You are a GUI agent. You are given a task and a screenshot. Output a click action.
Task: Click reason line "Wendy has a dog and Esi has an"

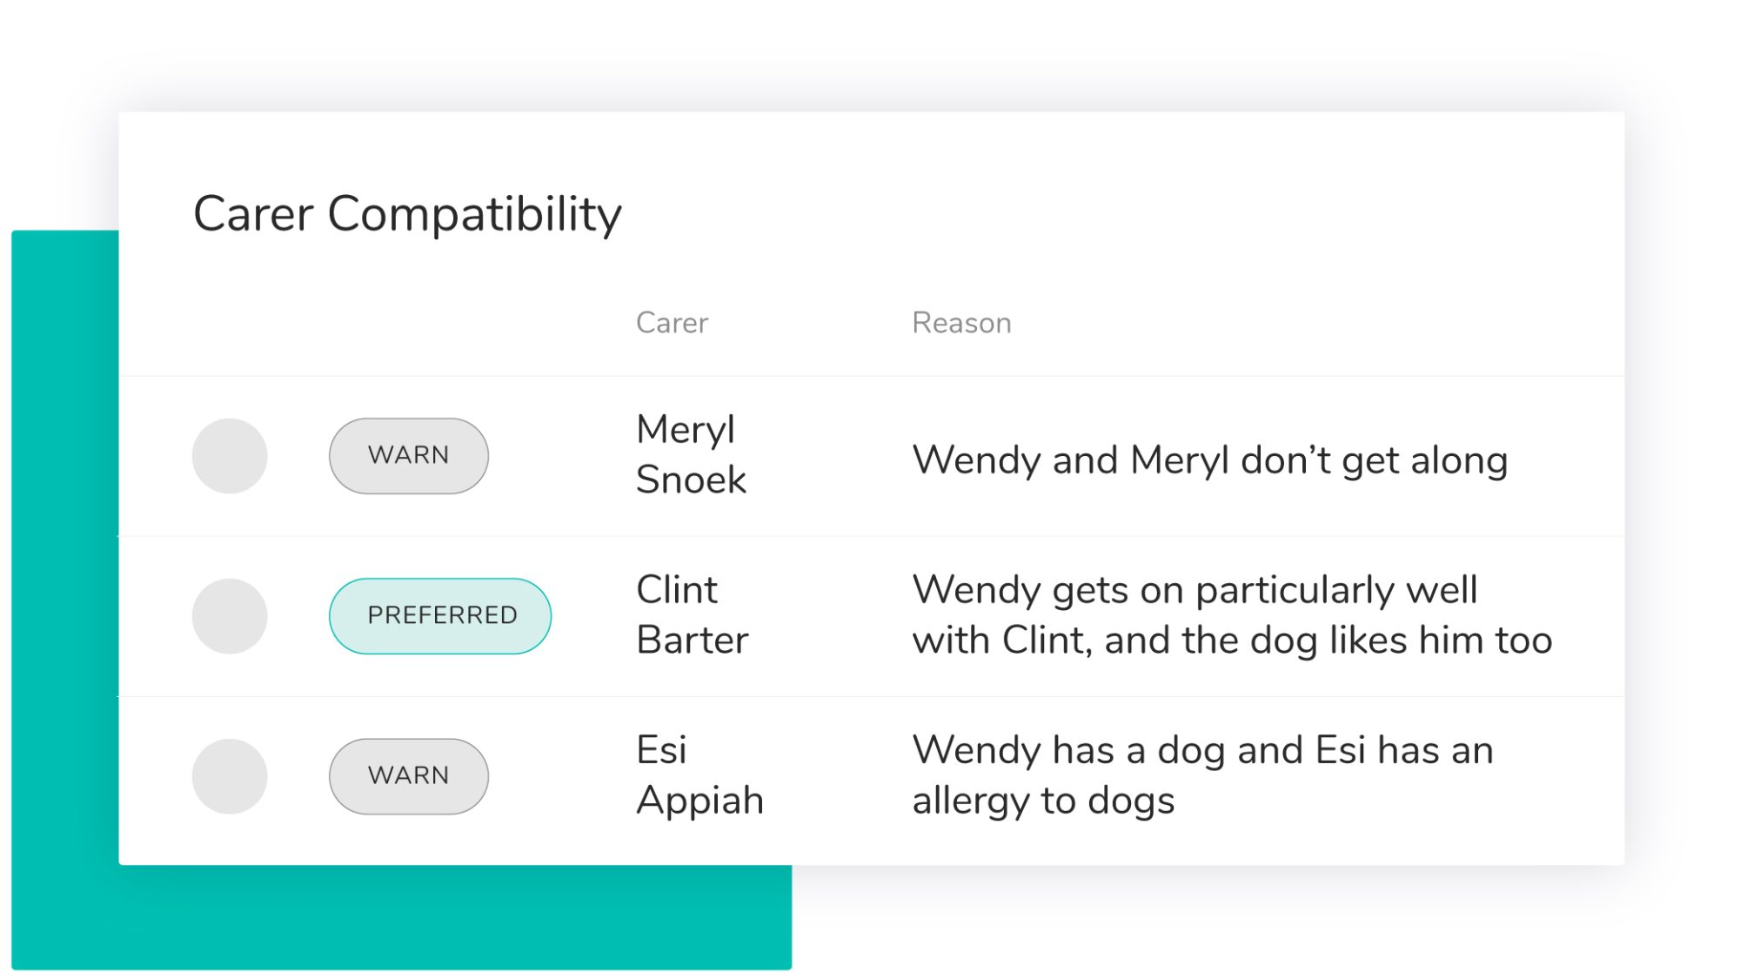pyautogui.click(x=1202, y=750)
